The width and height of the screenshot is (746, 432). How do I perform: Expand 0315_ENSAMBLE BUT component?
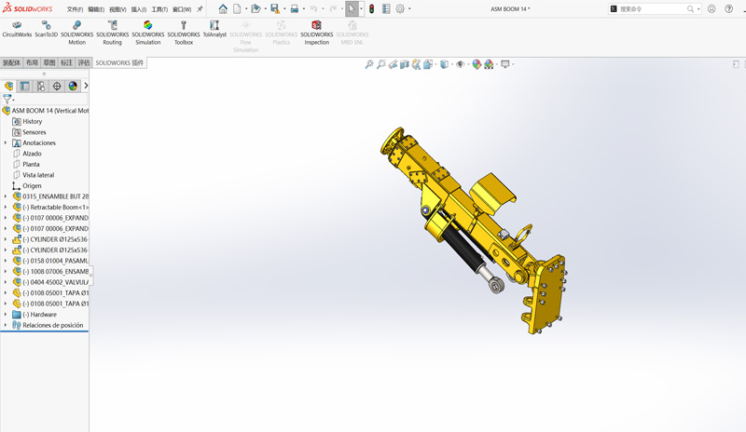click(x=6, y=196)
